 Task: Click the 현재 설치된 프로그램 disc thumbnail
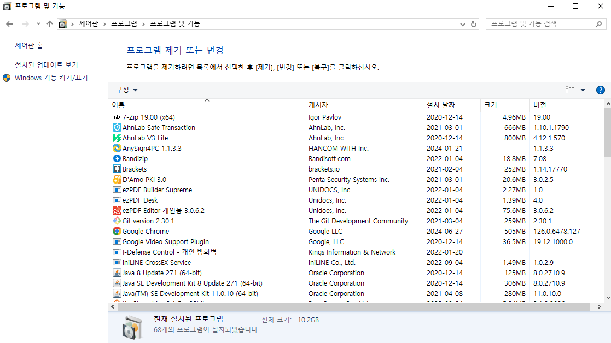[x=132, y=328]
